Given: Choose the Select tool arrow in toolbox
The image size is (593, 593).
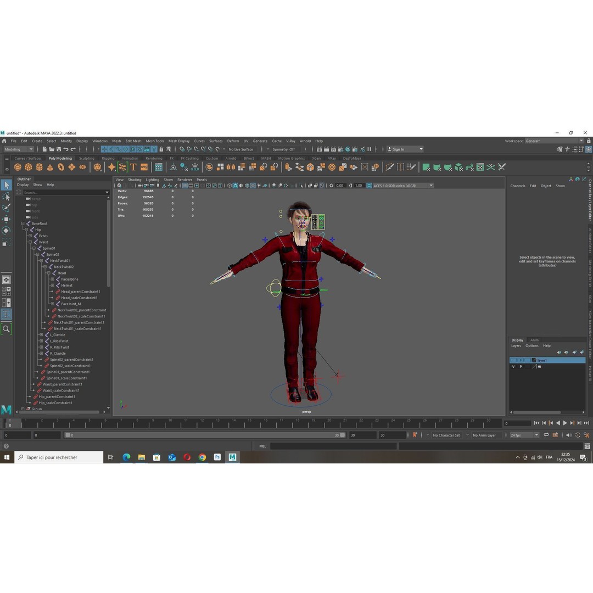Looking at the screenshot, I should [7, 185].
